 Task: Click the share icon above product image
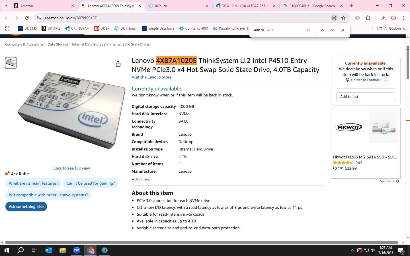(118, 64)
